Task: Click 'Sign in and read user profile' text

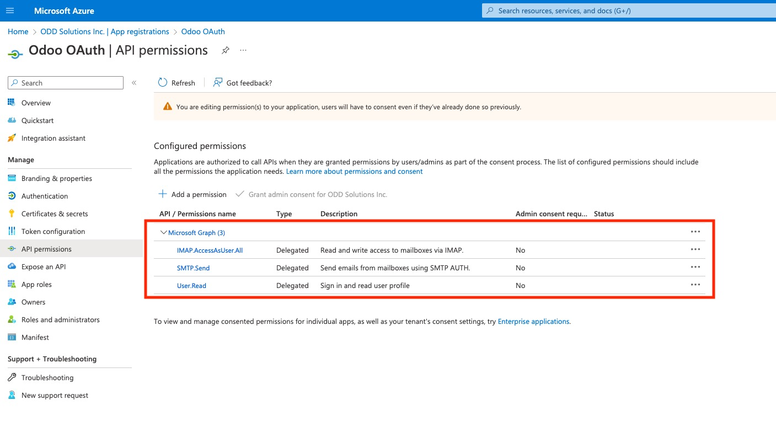Action: pos(365,286)
